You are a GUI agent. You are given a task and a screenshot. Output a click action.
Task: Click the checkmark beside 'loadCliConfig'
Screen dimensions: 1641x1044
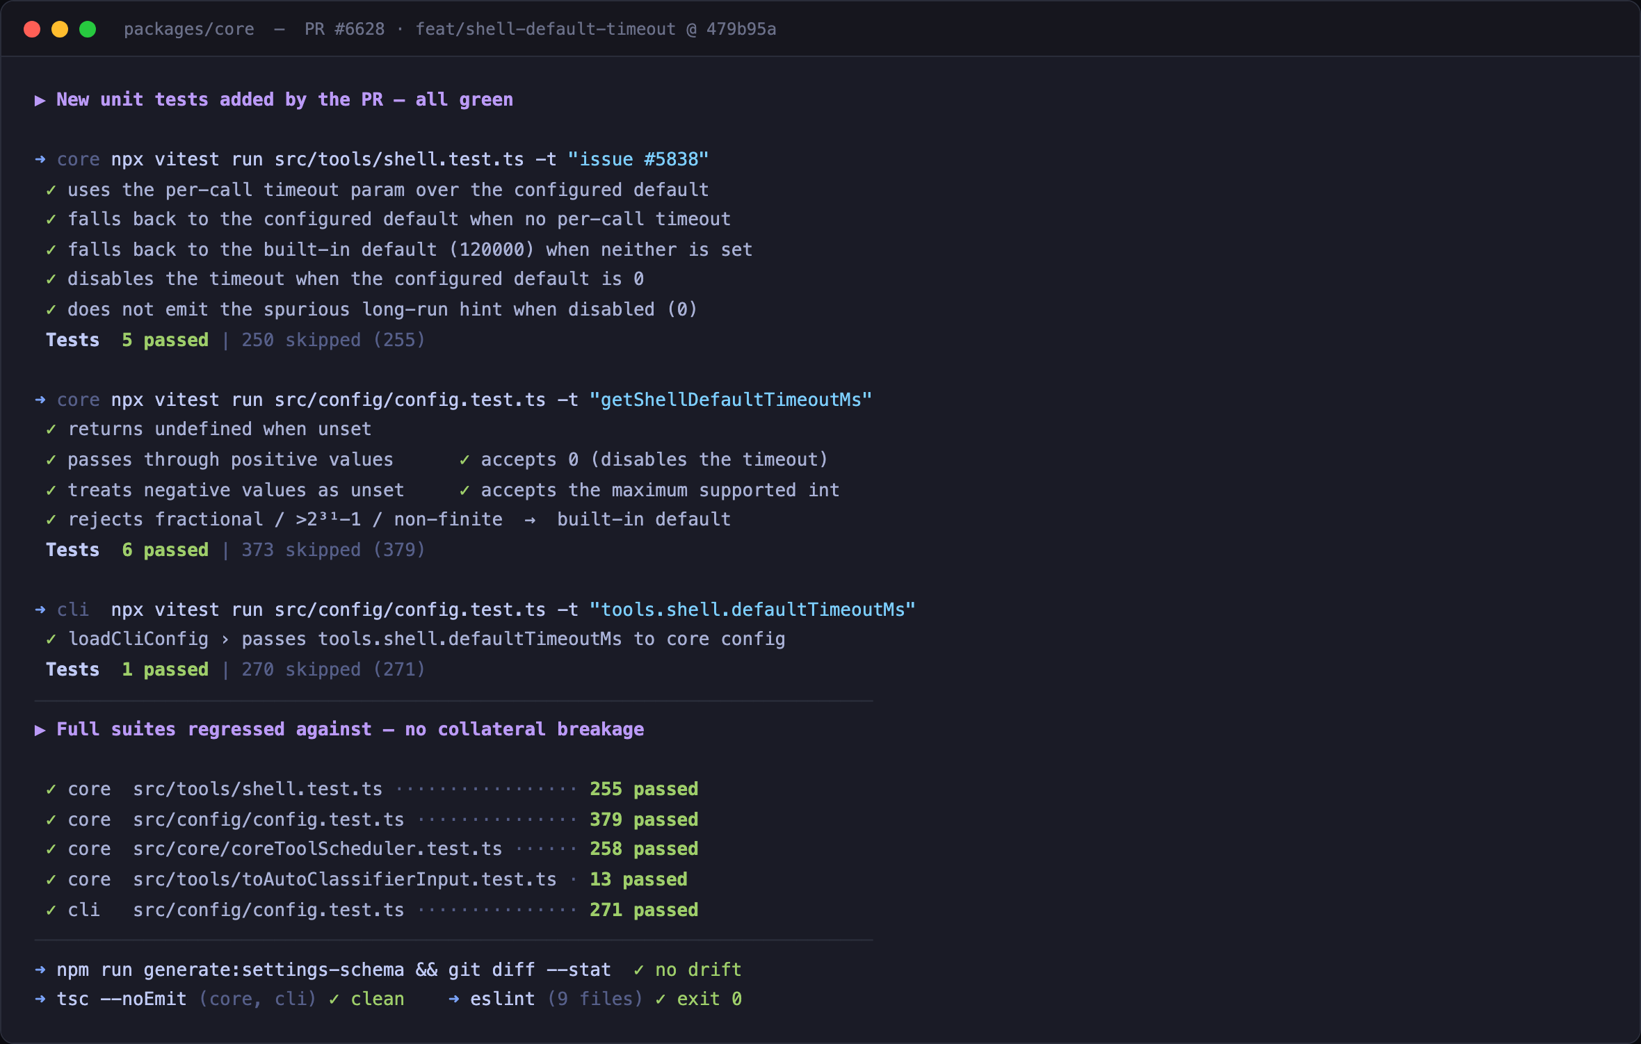pyautogui.click(x=51, y=639)
